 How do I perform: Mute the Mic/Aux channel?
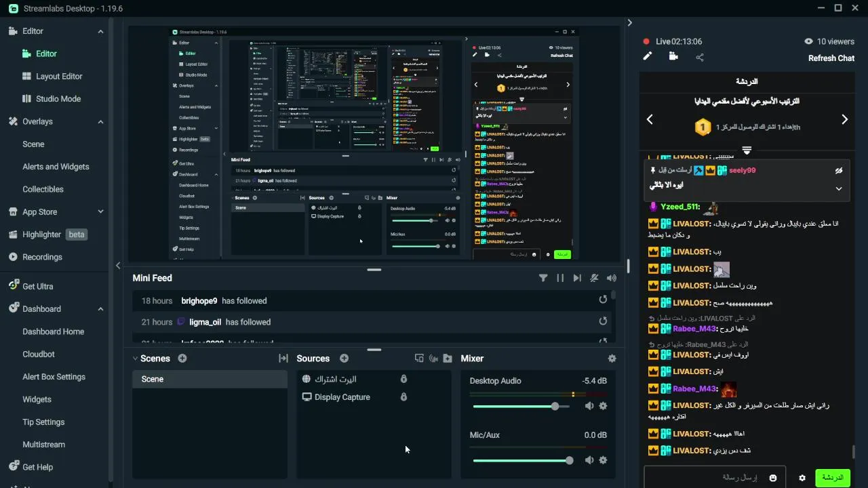tap(589, 460)
